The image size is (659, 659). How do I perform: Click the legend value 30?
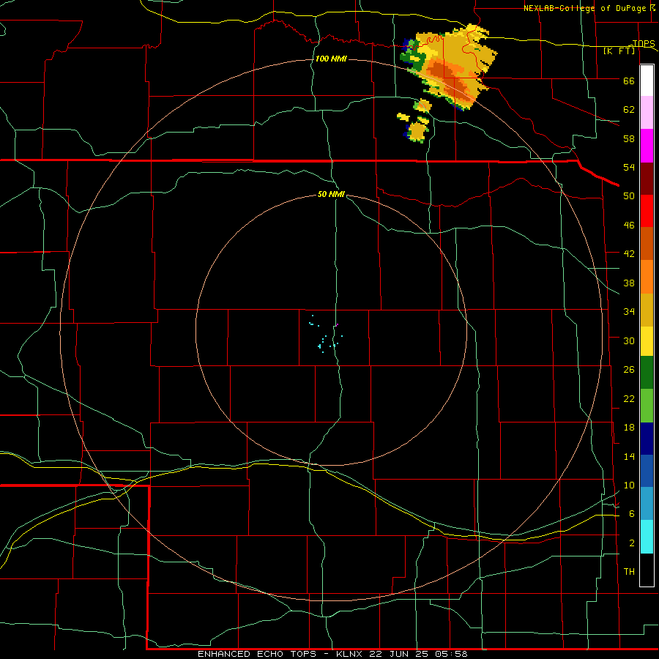pyautogui.click(x=629, y=340)
